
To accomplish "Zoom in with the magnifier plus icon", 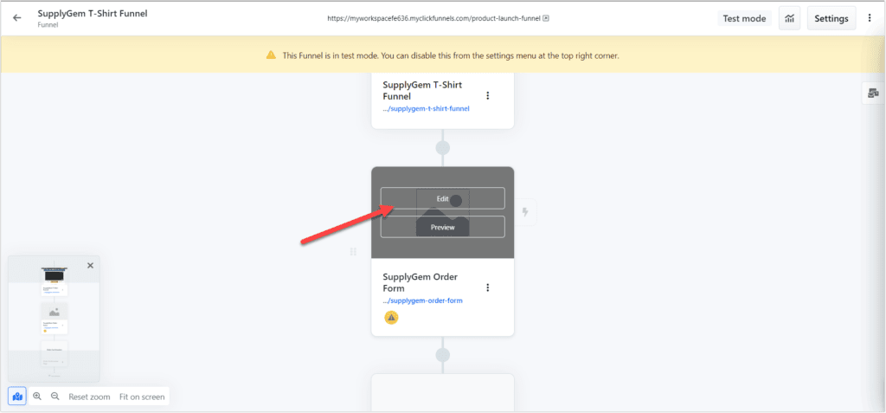I will click(x=37, y=397).
